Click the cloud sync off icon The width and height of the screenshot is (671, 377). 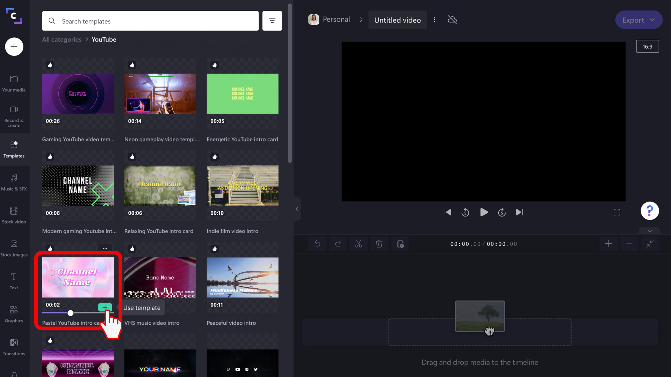pos(452,20)
